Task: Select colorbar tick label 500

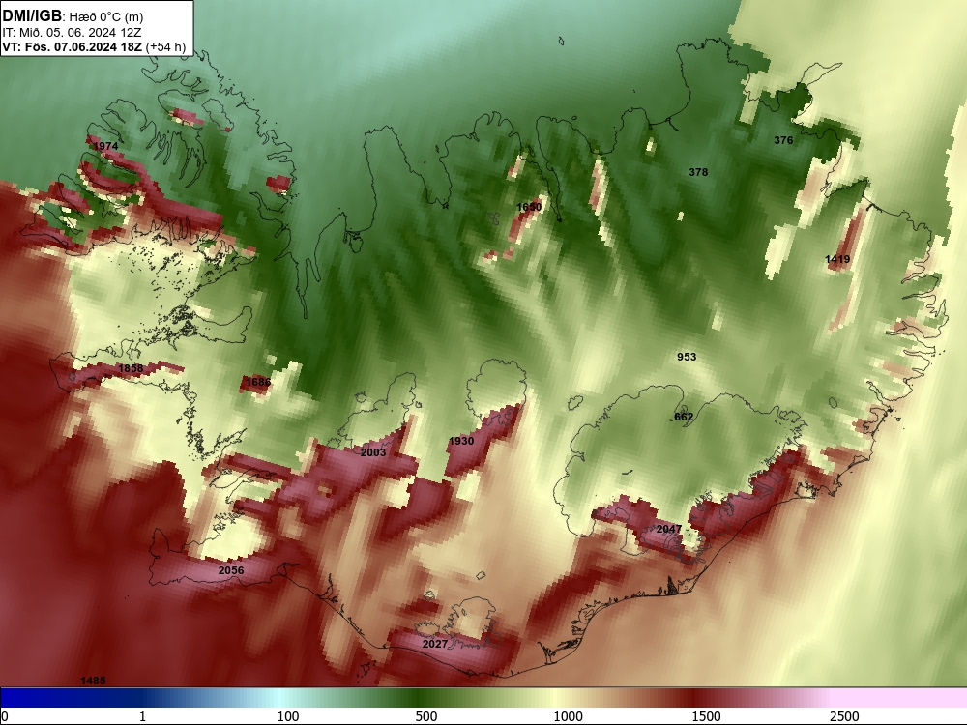Action: click(x=426, y=716)
